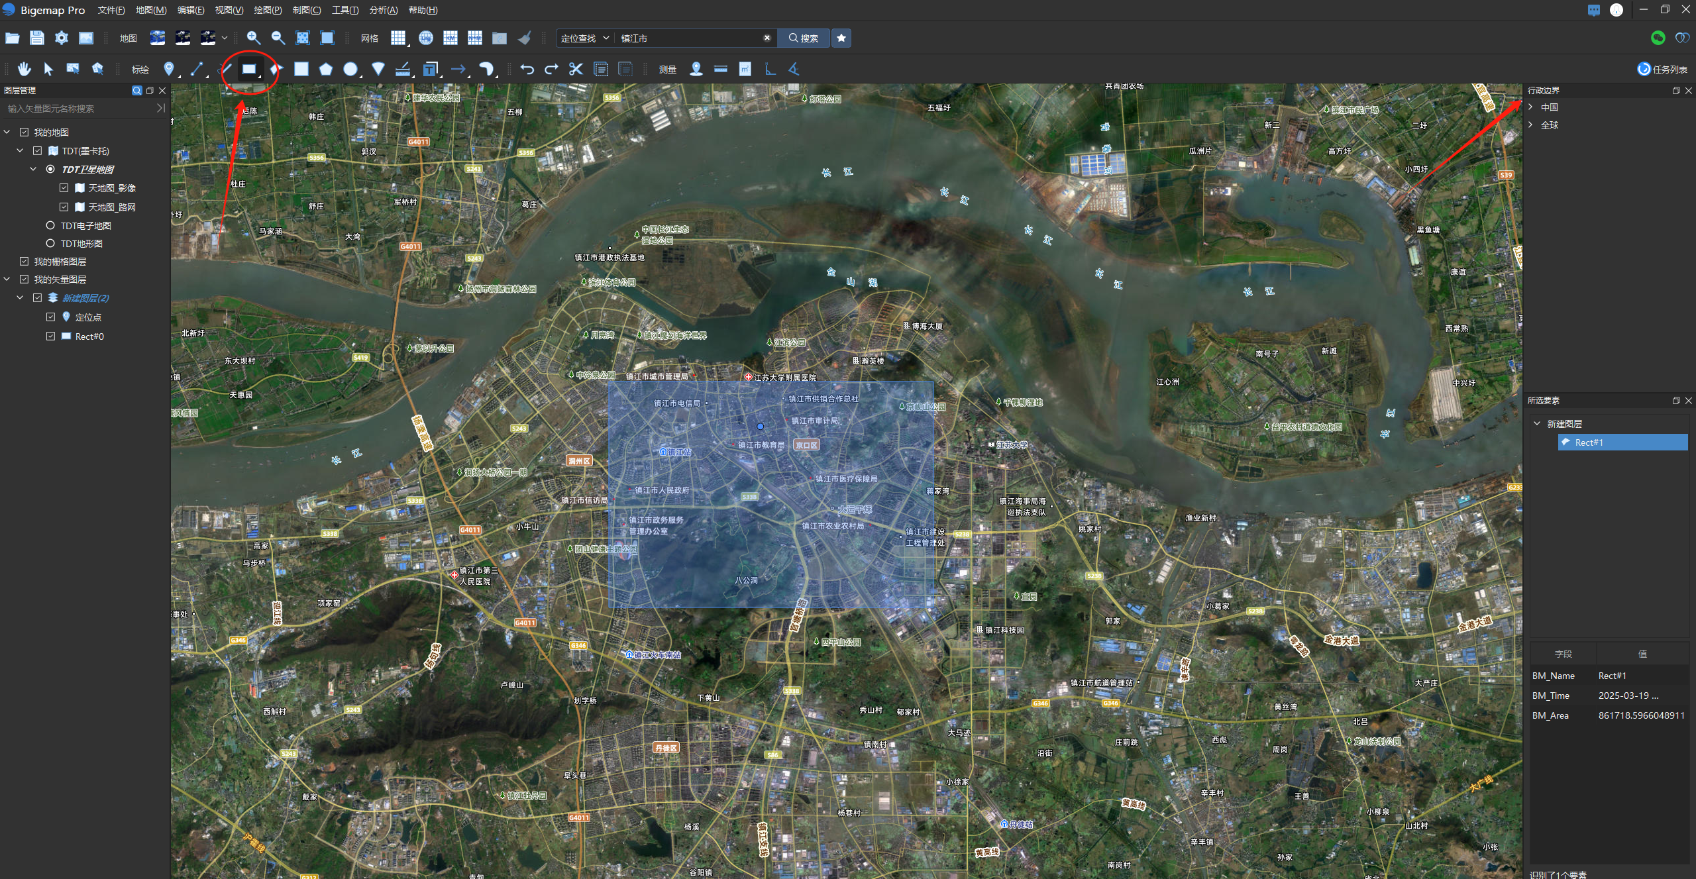Click the save disk icon
The height and width of the screenshot is (879, 1696).
point(37,38)
